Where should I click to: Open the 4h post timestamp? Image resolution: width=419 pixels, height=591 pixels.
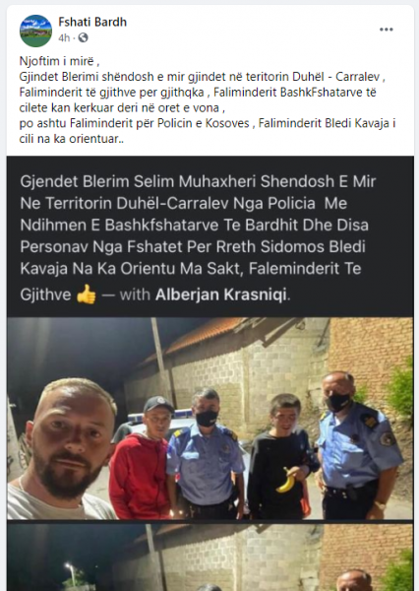pos(64,37)
